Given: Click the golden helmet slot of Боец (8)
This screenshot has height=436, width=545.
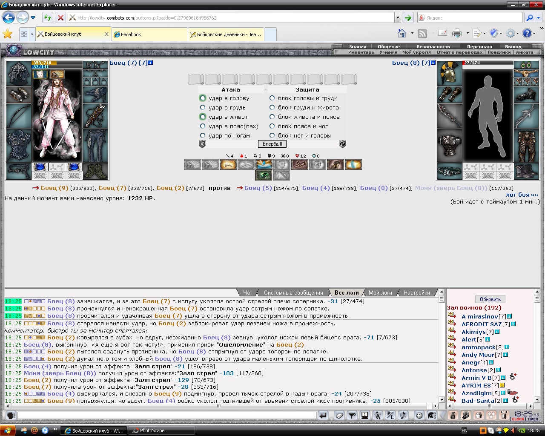Looking at the screenshot, I should coord(450,73).
